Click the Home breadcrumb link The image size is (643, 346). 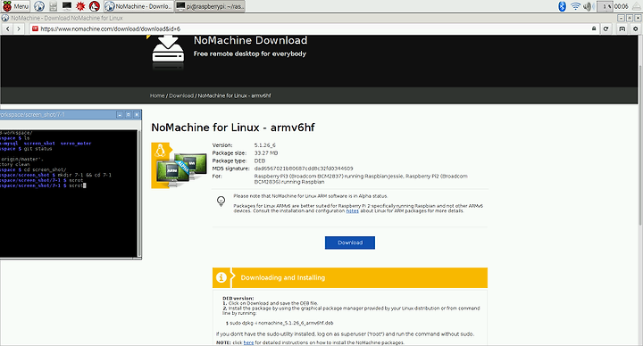pos(157,95)
